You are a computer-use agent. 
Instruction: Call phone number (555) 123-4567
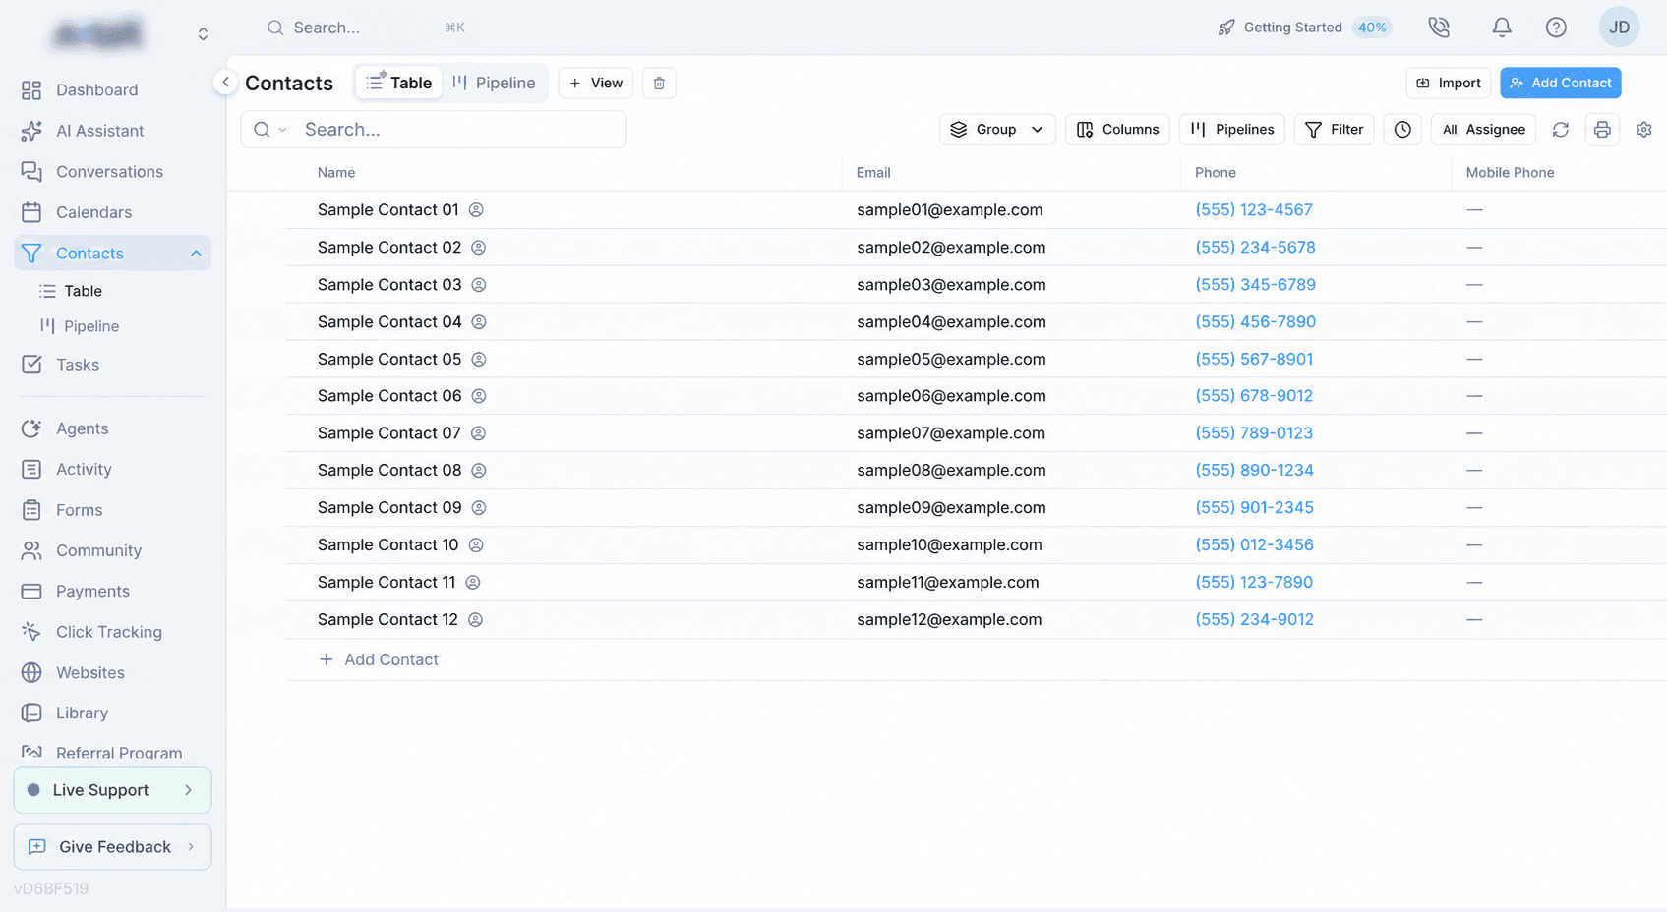(1254, 210)
